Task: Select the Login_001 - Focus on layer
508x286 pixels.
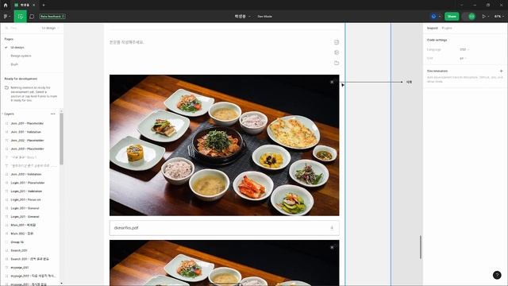Action: (25, 199)
